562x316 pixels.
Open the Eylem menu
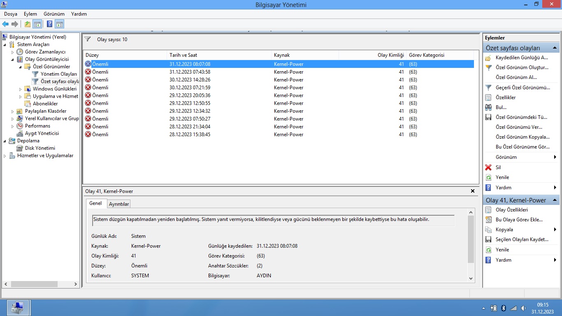[30, 14]
